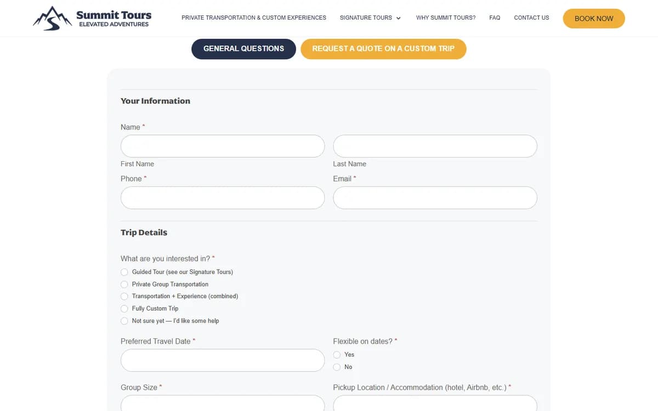
Task: Focus the First Name field
Action: (223, 146)
